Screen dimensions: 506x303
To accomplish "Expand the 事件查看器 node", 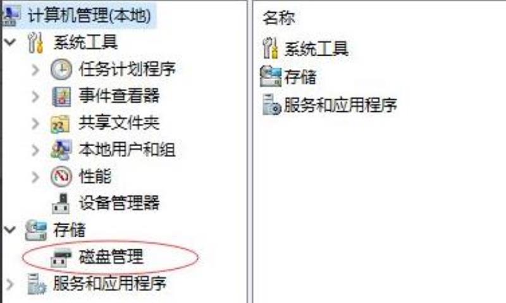I will click(35, 97).
